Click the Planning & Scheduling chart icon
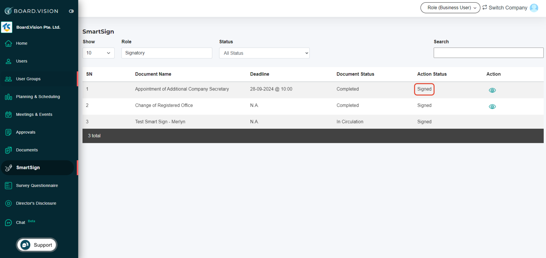The height and width of the screenshot is (258, 546). [x=8, y=97]
